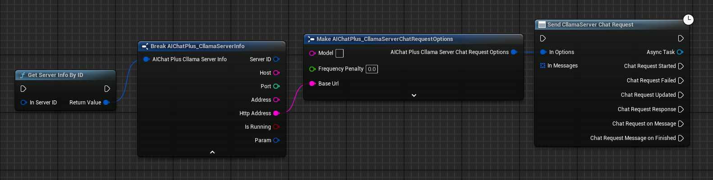Click the Model input pin
The height and width of the screenshot is (180, 713).
tap(313, 53)
